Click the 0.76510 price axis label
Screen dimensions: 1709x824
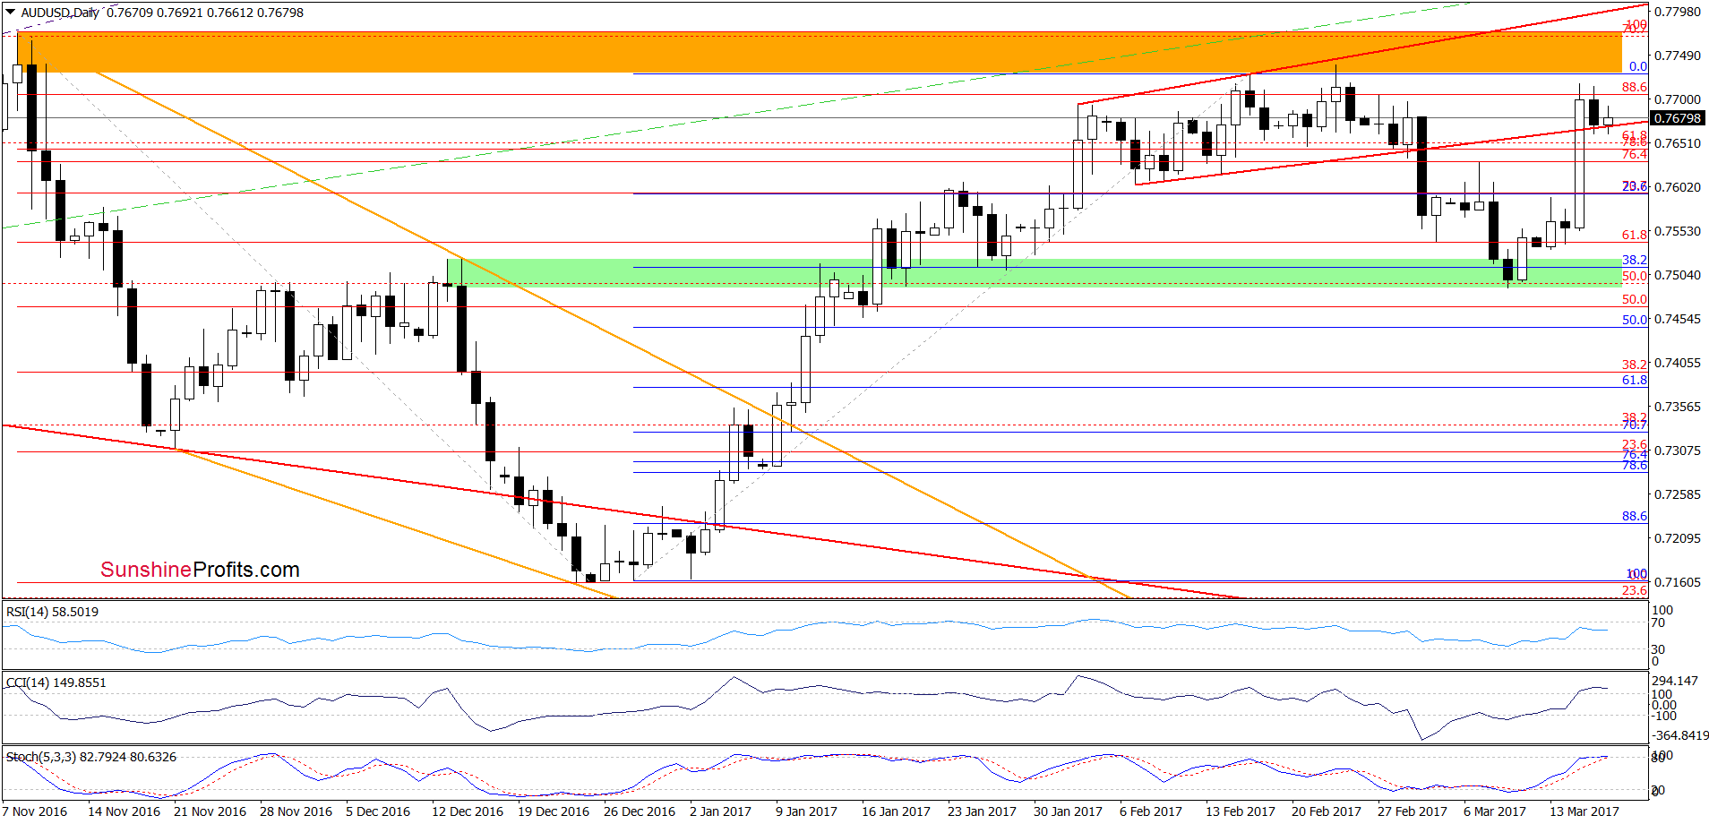click(x=1677, y=143)
